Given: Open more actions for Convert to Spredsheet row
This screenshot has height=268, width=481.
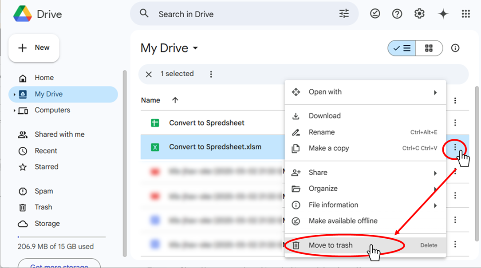Looking at the screenshot, I should [x=455, y=123].
